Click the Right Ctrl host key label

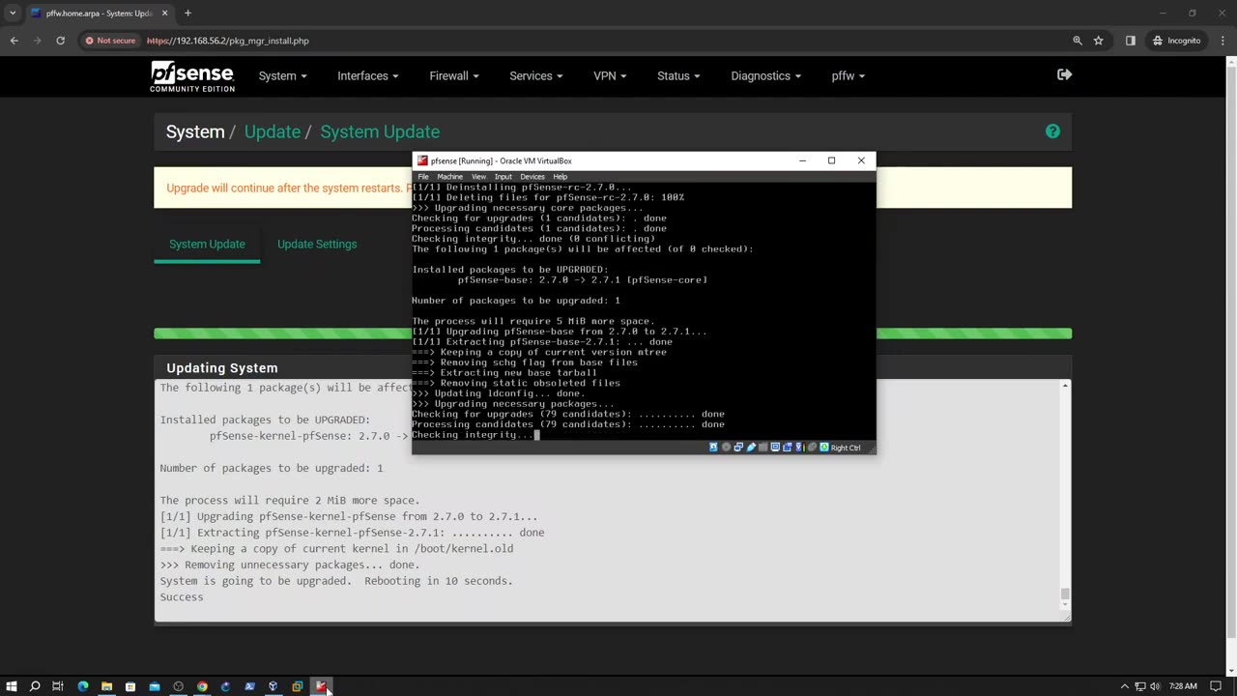click(x=846, y=448)
